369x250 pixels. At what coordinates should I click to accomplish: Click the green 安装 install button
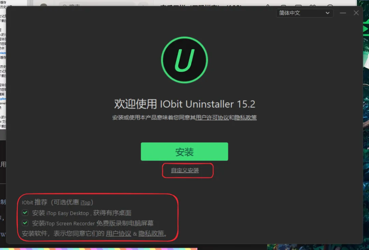184,151
